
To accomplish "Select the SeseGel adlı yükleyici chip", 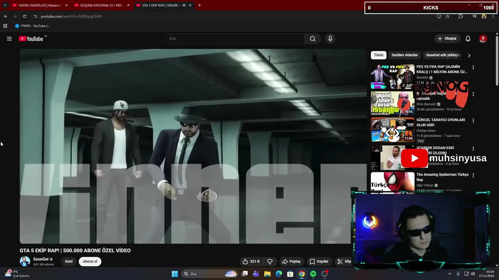I will tap(443, 55).
